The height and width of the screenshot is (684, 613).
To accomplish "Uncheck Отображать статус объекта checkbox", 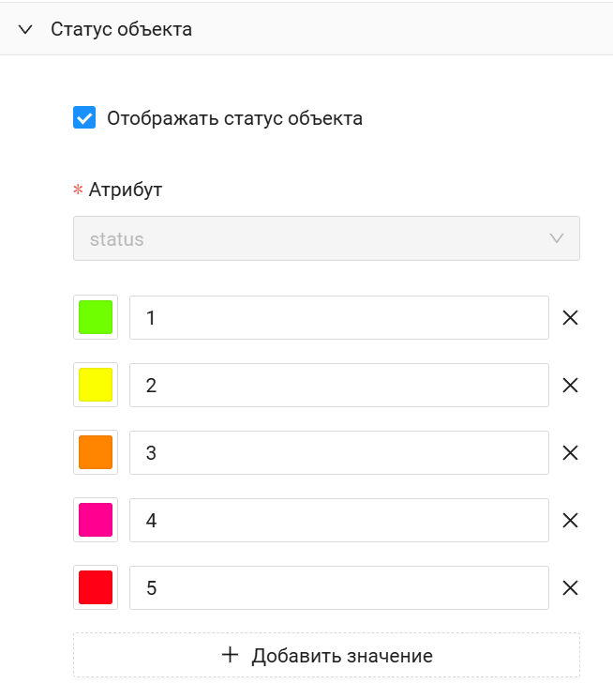I will click(84, 118).
